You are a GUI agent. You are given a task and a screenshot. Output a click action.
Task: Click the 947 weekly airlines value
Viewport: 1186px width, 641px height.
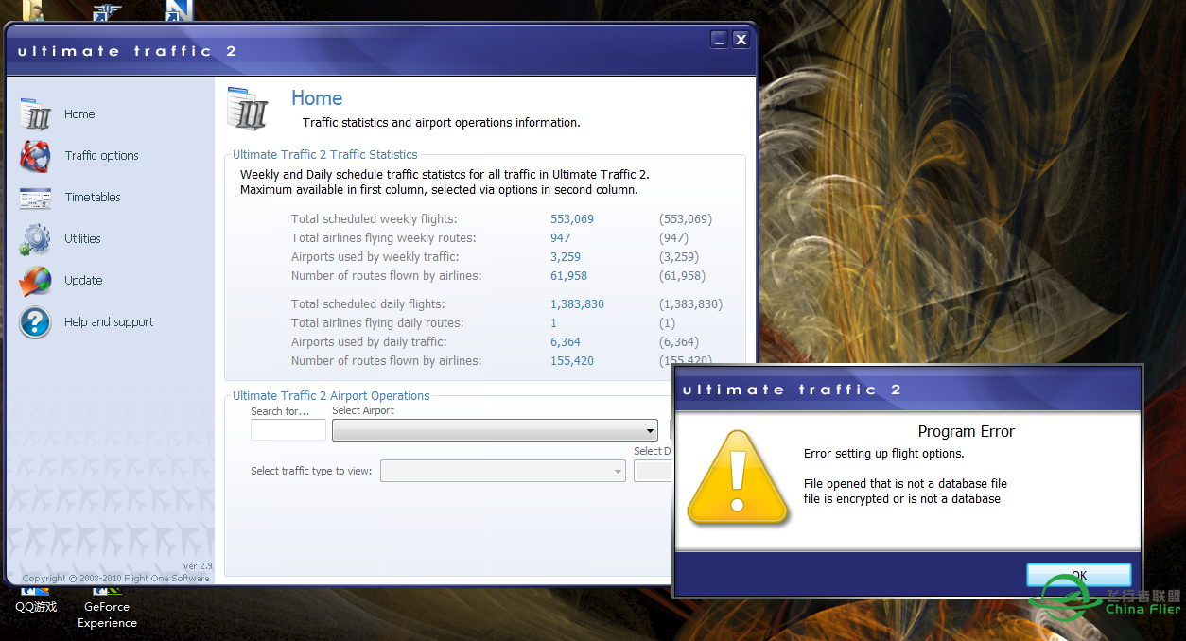[x=561, y=238]
